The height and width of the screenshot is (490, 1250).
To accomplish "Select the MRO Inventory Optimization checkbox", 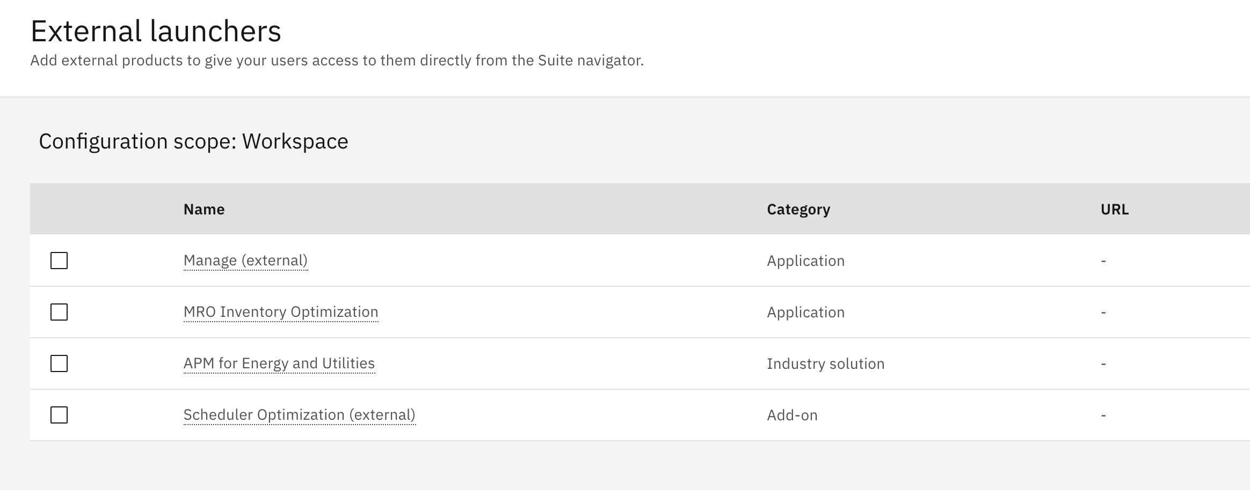I will pyautogui.click(x=59, y=312).
